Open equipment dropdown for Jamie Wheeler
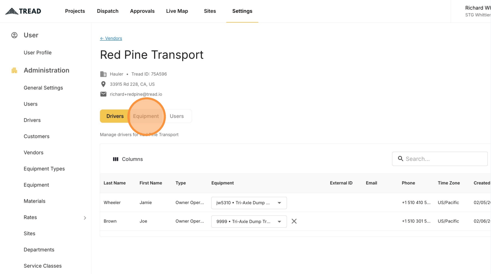This screenshot has height=274, width=491. pyautogui.click(x=249, y=203)
